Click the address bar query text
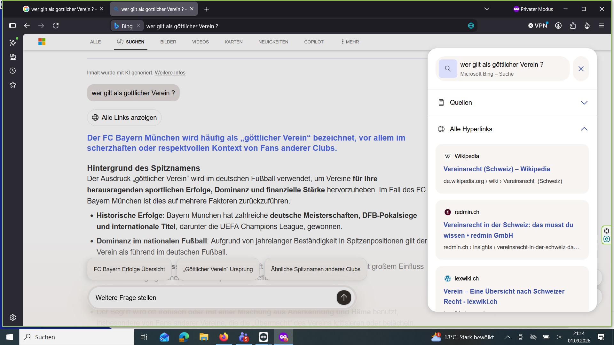This screenshot has width=614, height=345. (x=182, y=26)
